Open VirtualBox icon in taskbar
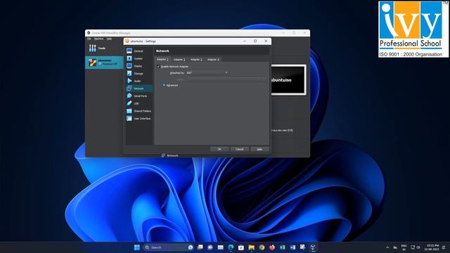This screenshot has width=450, height=253. [313, 247]
